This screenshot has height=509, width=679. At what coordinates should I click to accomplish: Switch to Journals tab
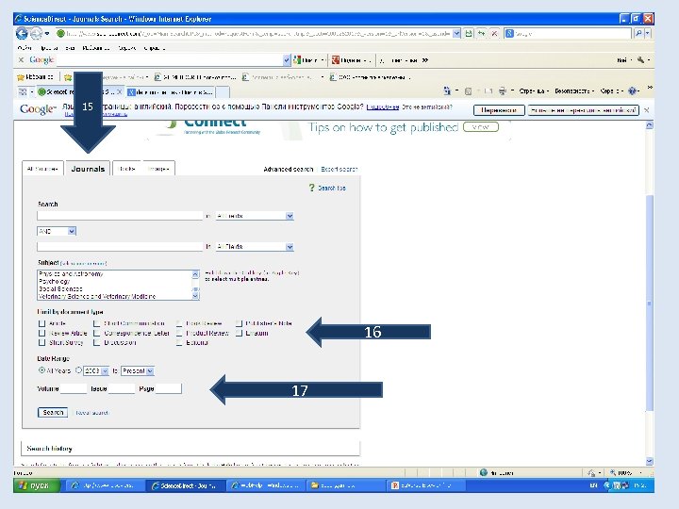[x=88, y=169]
